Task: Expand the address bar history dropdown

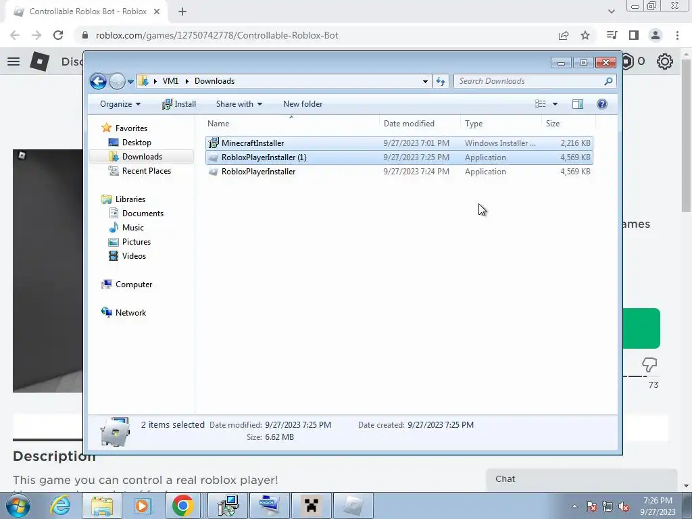Action: tap(425, 81)
